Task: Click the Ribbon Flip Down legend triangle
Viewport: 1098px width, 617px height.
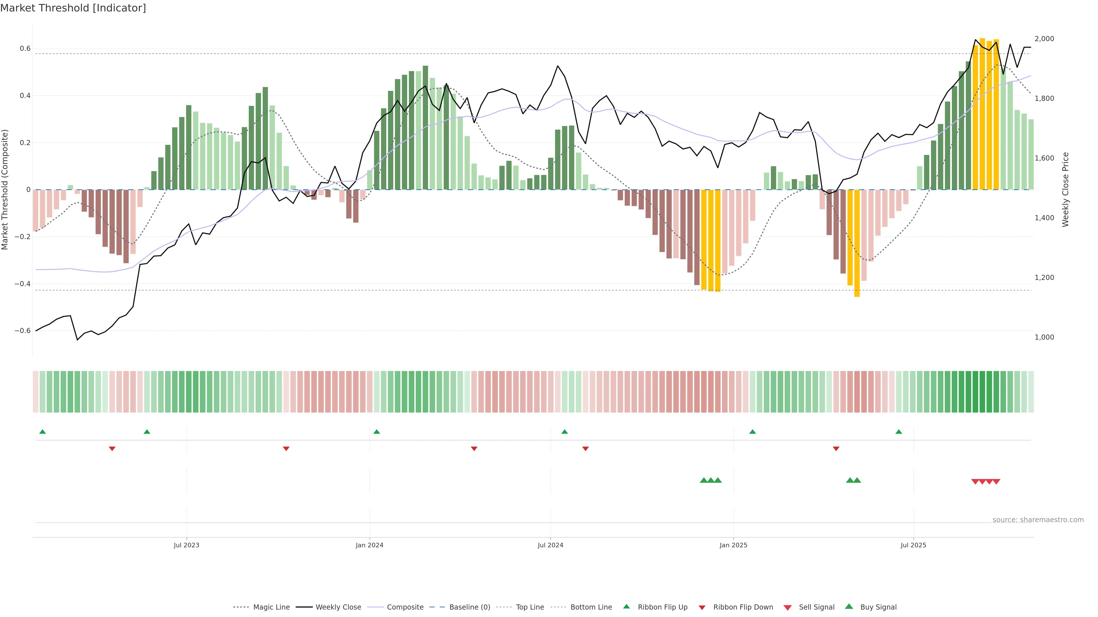Action: (x=702, y=607)
